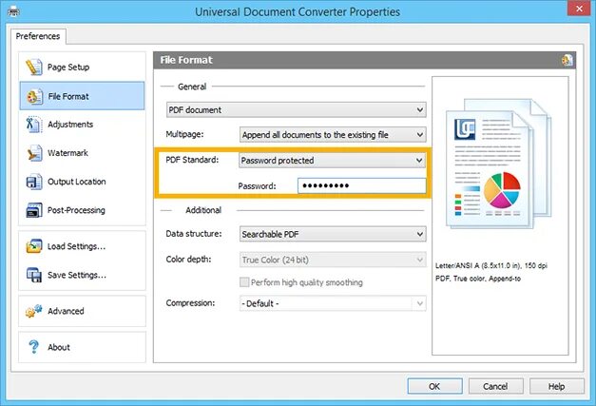Screen dimensions: 596x406
Task: Open the Watermark section
Action: point(82,153)
